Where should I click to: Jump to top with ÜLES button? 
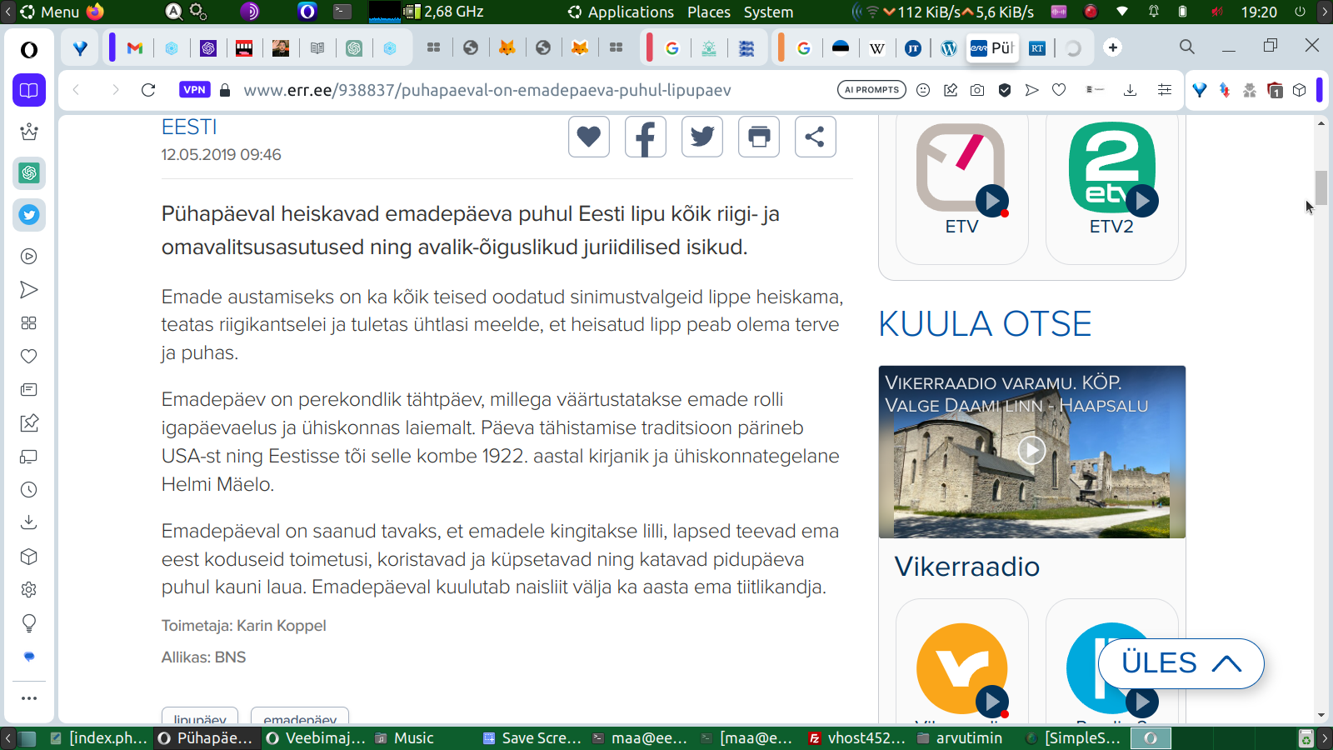point(1181,663)
